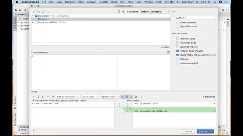Click the Expand All icon above changes tree

pos(119,12)
